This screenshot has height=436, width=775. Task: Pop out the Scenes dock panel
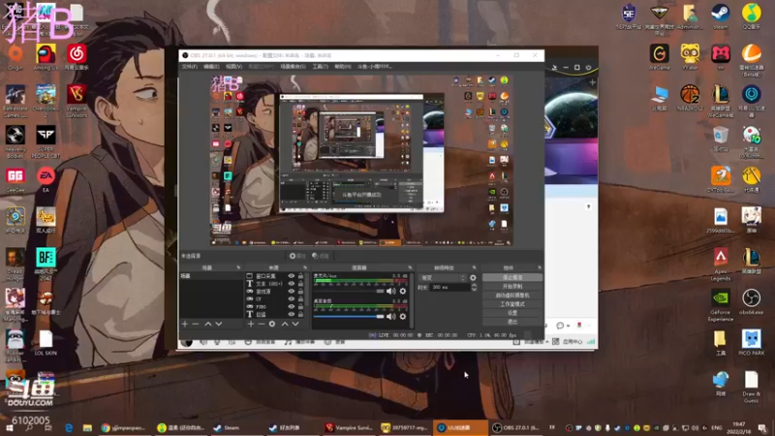pyautogui.click(x=238, y=267)
